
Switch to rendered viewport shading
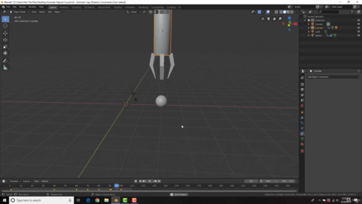point(292,12)
